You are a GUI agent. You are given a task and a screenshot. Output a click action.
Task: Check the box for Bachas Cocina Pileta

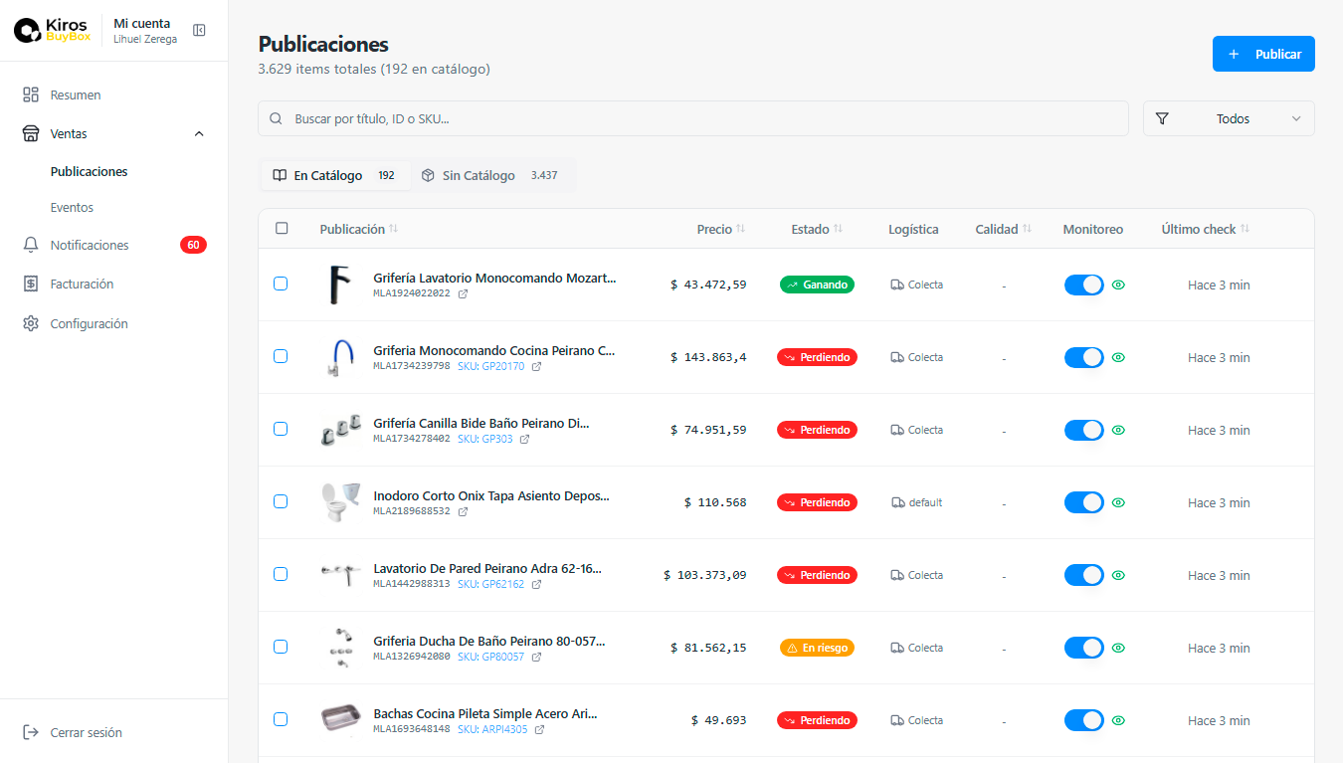(281, 719)
